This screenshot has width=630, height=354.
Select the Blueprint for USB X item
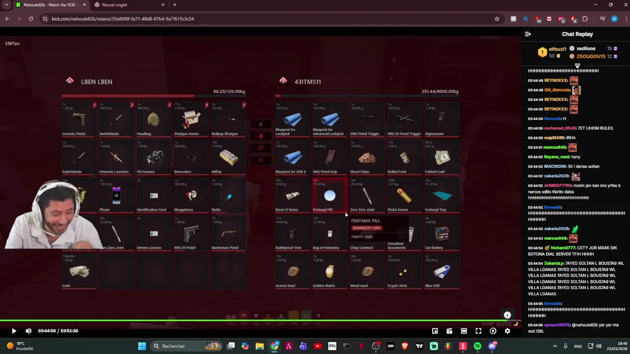coord(292,157)
